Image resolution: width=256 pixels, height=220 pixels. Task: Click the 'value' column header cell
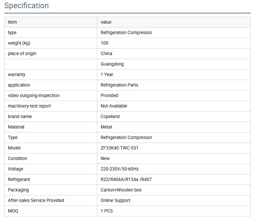pos(106,22)
